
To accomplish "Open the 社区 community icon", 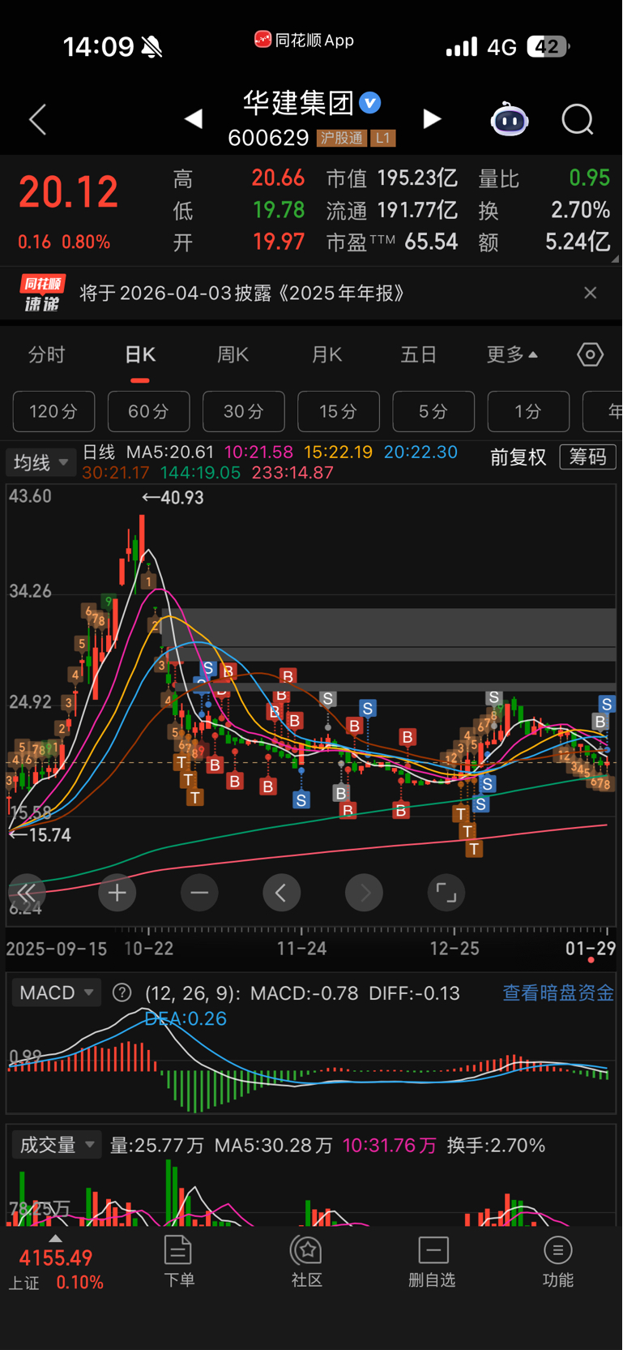I will pyautogui.click(x=307, y=1261).
